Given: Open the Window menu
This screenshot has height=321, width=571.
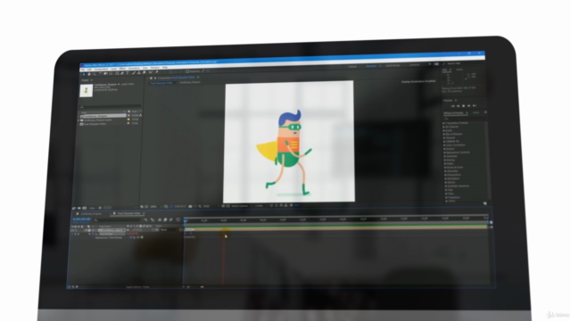Looking at the screenshot, I should click(x=155, y=68).
